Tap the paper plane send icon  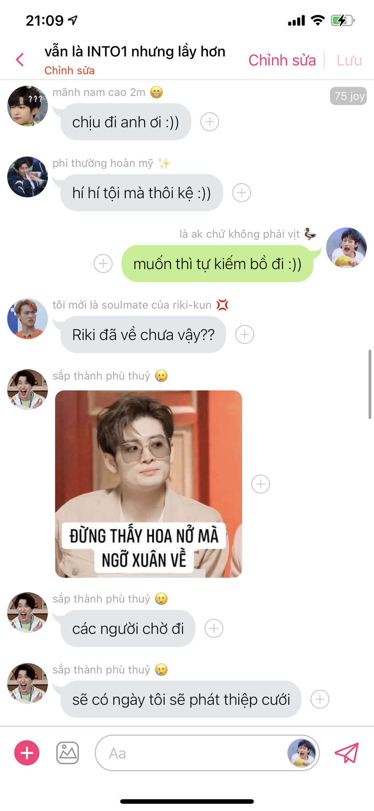pyautogui.click(x=347, y=753)
